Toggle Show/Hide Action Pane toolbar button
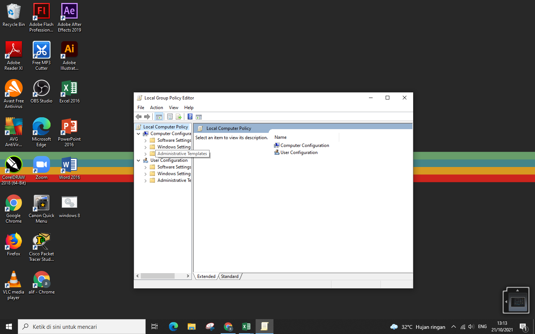The width and height of the screenshot is (535, 334). point(199,117)
